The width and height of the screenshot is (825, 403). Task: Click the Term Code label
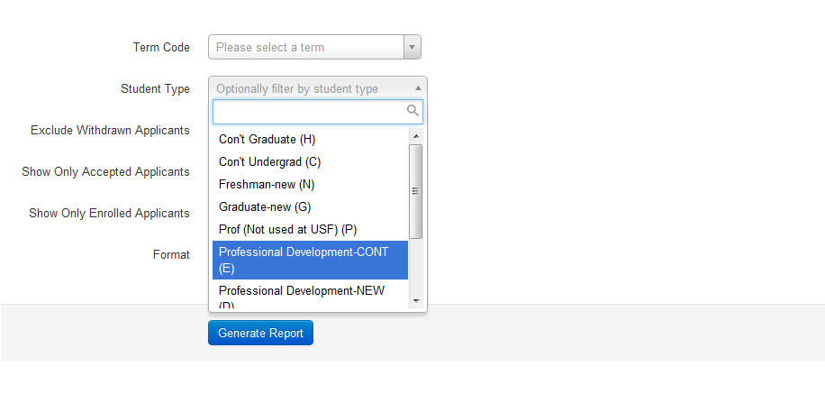(161, 47)
